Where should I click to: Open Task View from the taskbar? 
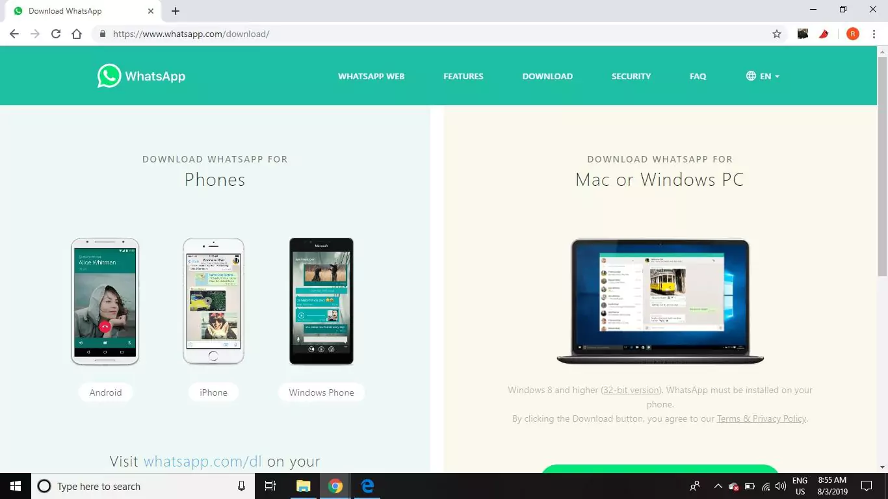[270, 486]
